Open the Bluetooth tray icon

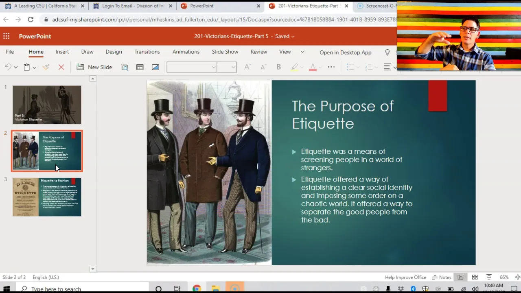413,289
